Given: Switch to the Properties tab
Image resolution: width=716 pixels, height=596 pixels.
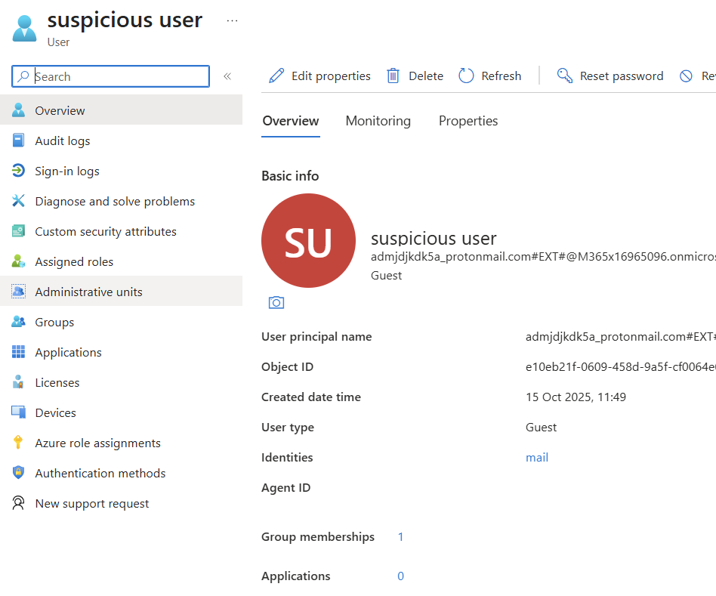Looking at the screenshot, I should point(468,121).
